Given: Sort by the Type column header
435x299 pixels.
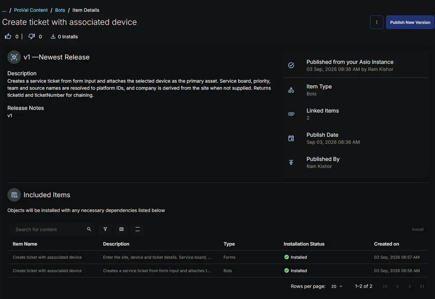Looking at the screenshot, I should (x=229, y=244).
